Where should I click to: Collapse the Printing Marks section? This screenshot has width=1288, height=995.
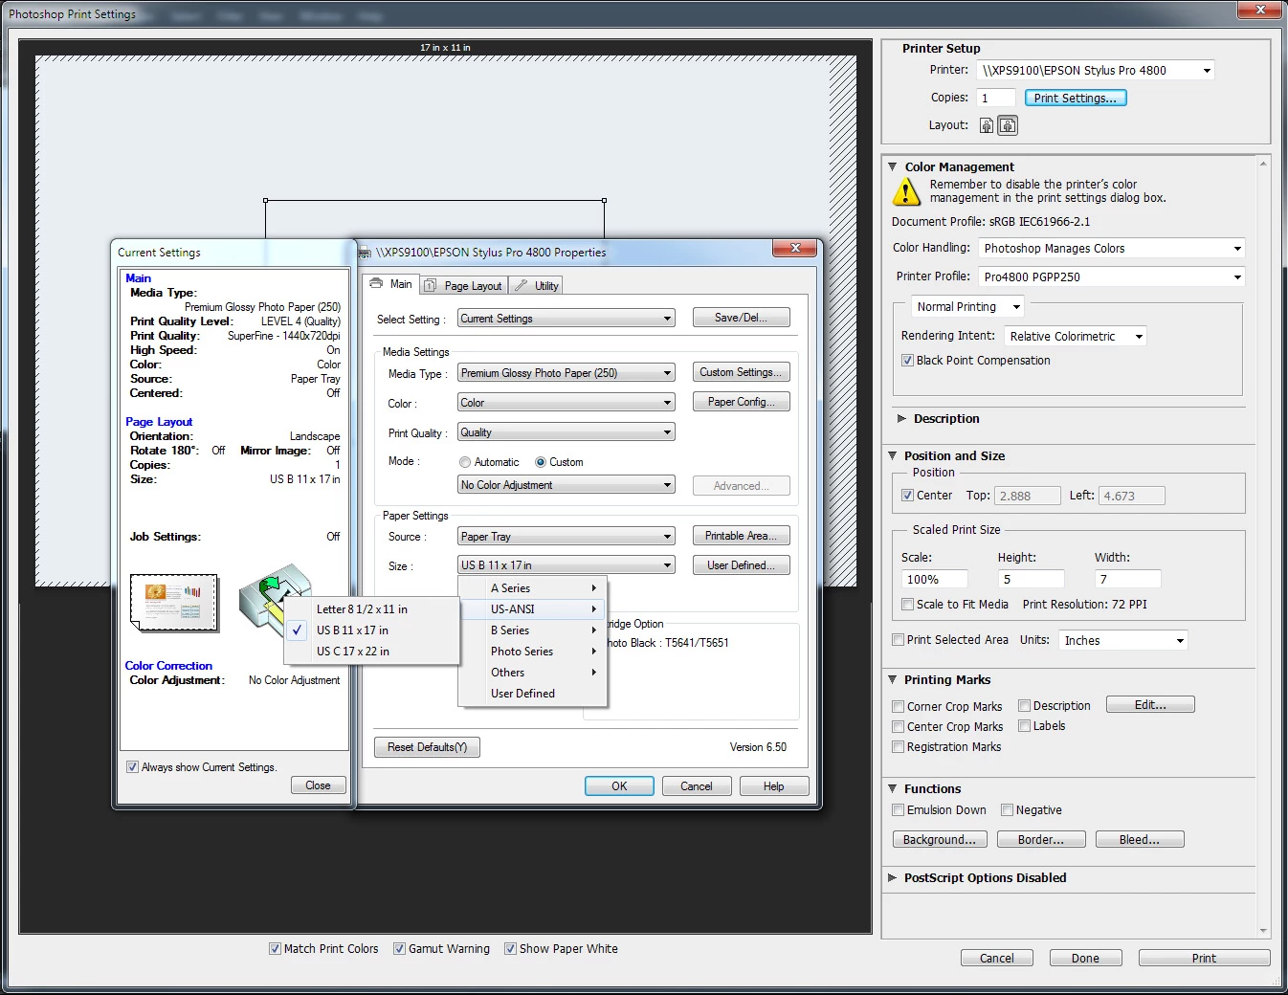(893, 680)
